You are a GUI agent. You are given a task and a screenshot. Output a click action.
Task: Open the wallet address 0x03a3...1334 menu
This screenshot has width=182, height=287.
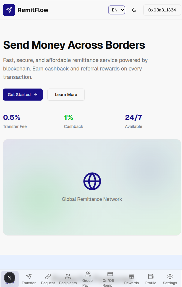(x=162, y=10)
